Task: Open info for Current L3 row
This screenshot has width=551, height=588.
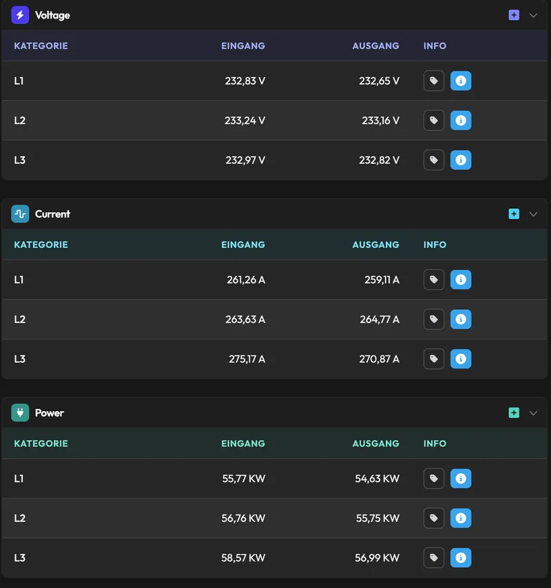Action: 461,359
